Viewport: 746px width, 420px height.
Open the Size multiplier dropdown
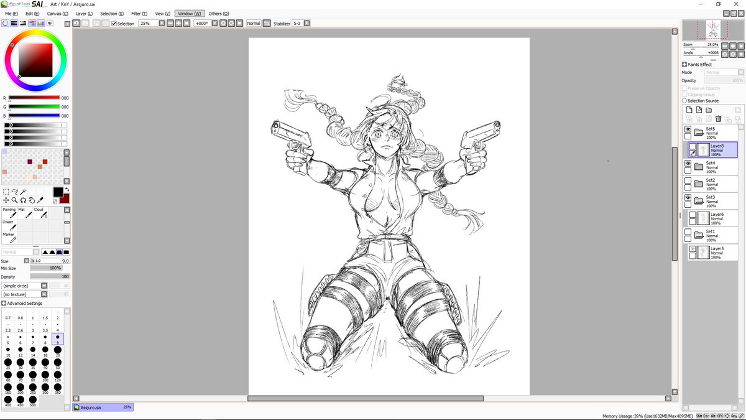click(27, 261)
